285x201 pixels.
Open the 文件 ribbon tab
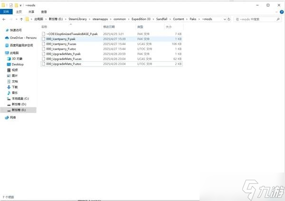pos(6,12)
